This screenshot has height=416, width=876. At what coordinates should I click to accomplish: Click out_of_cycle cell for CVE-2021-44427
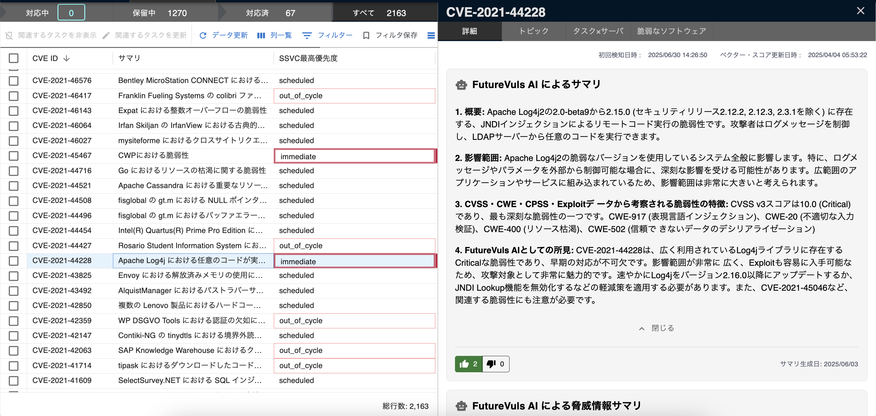click(x=354, y=246)
